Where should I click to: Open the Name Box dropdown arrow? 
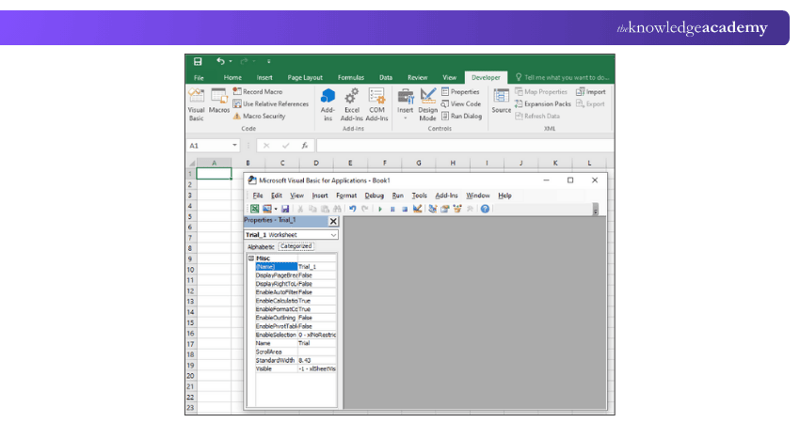click(235, 146)
